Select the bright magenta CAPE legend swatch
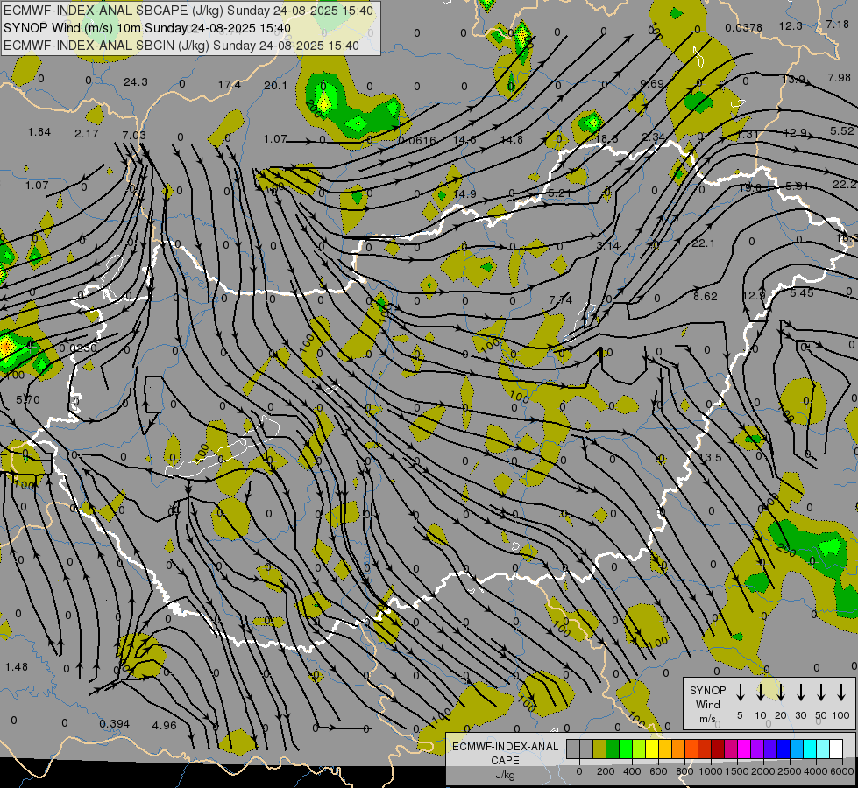The width and height of the screenshot is (858, 788). pos(744,749)
